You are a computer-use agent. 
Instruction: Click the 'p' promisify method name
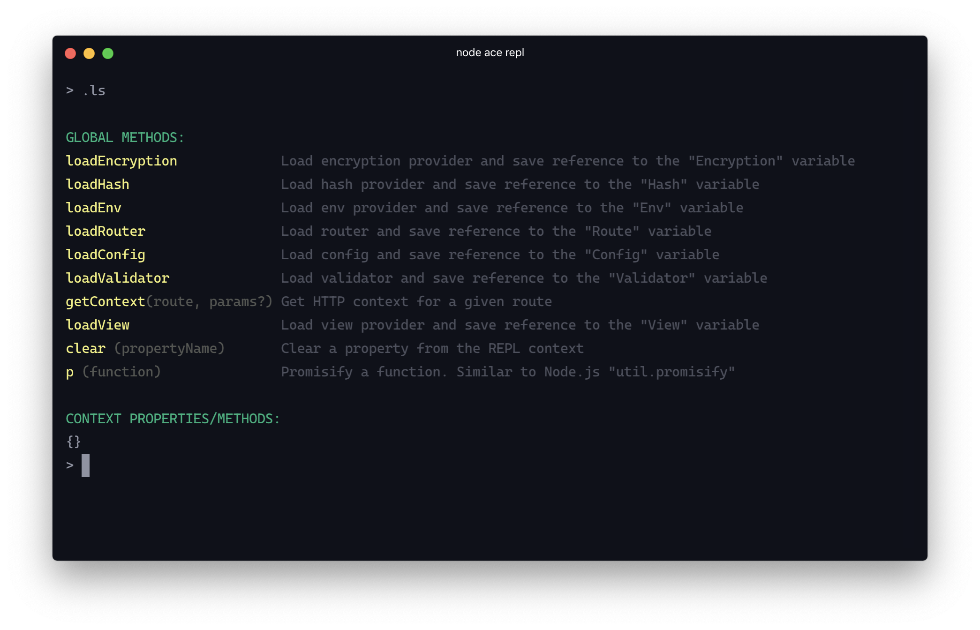[x=70, y=372]
